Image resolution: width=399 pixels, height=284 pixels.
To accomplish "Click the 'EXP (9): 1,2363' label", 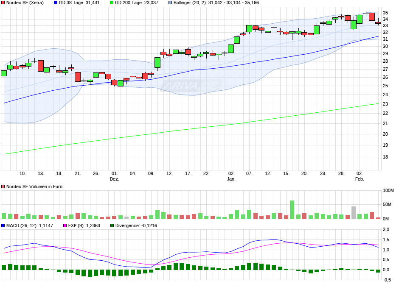I will [84, 226].
